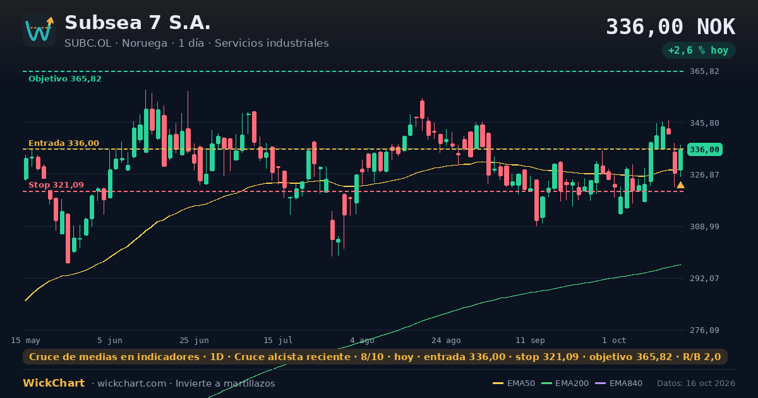This screenshot has height=398, width=758.
Task: Click the 15 may date label
Action: click(x=25, y=340)
